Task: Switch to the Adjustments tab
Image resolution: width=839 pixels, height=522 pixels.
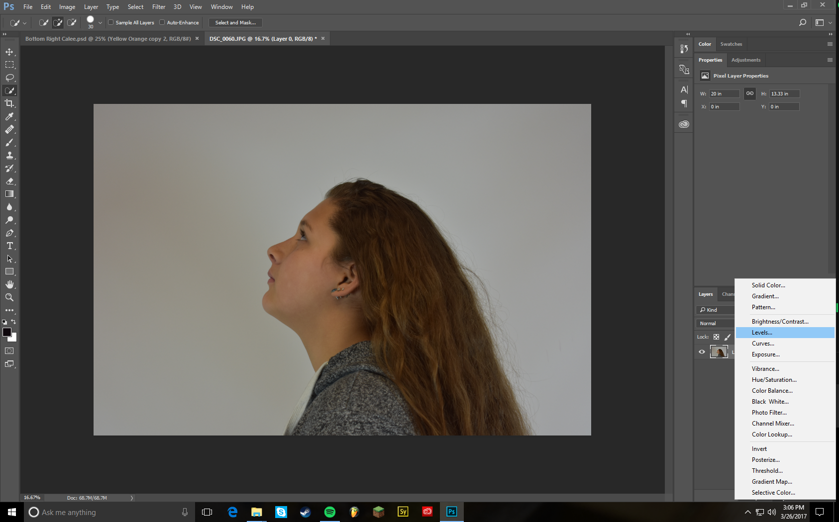Action: 745,60
